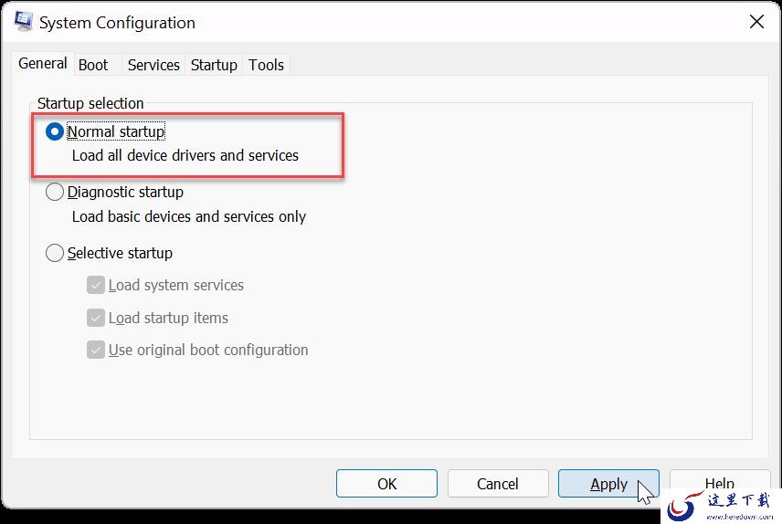The height and width of the screenshot is (524, 782).
Task: Select the General tab
Action: coord(43,64)
